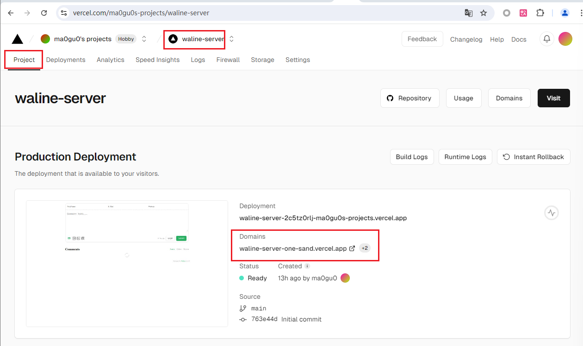The width and height of the screenshot is (583, 346).
Task: Click the gray circle extension icon
Action: (x=507, y=13)
